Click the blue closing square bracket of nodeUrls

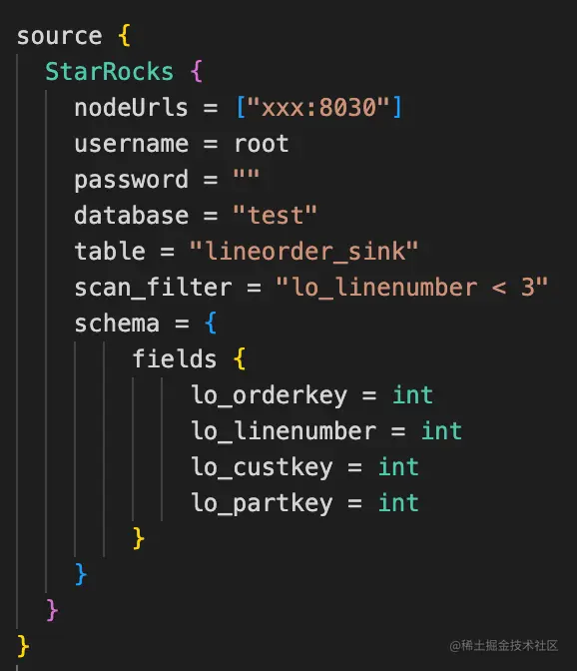pos(397,107)
